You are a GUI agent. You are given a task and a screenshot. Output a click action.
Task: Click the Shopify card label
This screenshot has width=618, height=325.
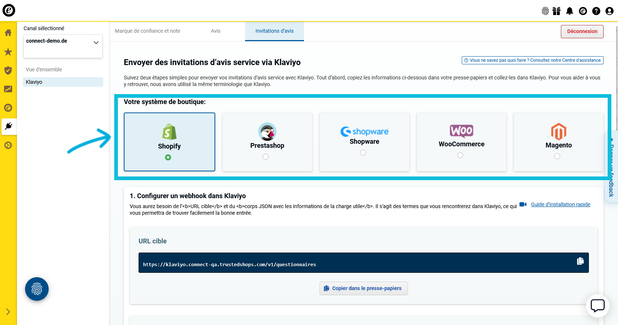click(170, 146)
